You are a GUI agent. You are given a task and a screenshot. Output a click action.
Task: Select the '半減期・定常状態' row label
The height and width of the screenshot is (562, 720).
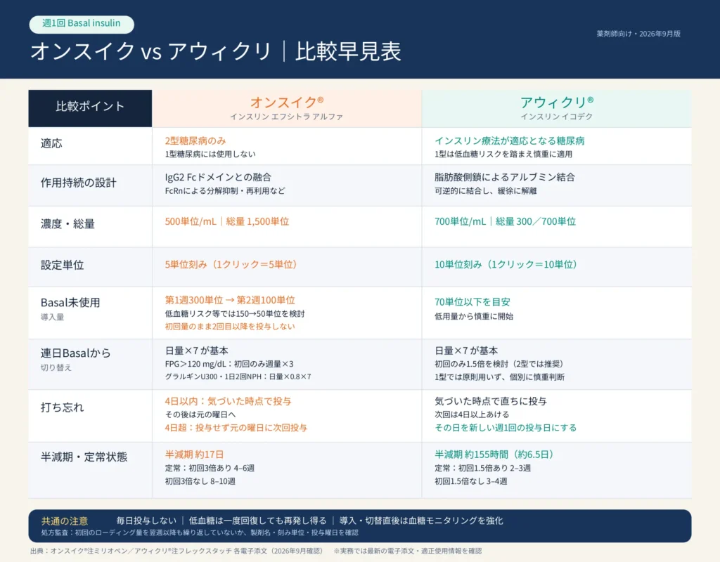84,457
